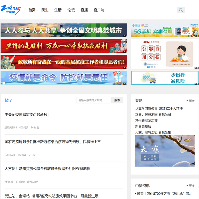This screenshot has height=199, width=199.
Task: Open topic 立春：暖意渐回 春意尚弱
Action: [x=153, y=114]
